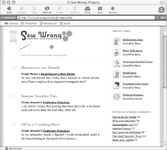Open 'Session Number Two' comments link
The height and width of the screenshot is (150, 167).
(x=123, y=125)
